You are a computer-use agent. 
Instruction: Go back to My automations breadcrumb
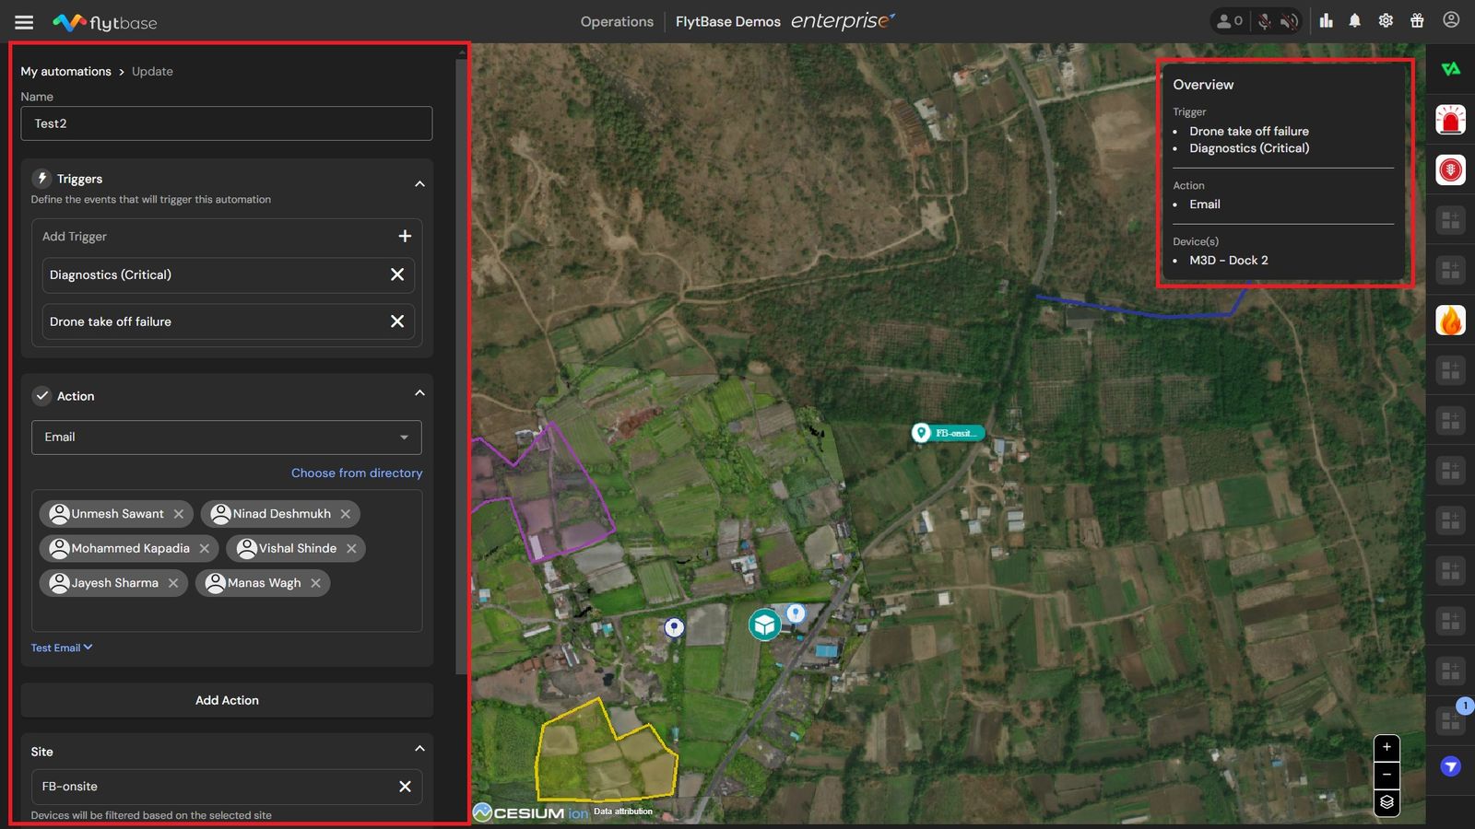pos(66,71)
